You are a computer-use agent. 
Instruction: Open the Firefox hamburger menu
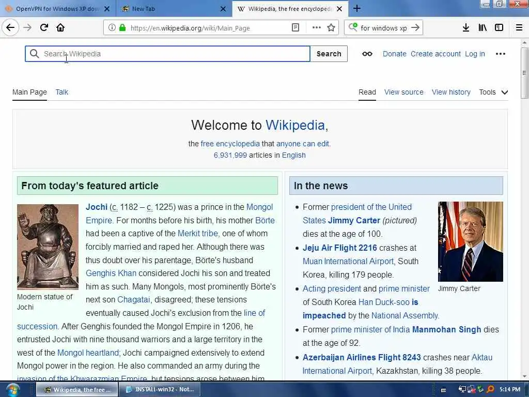[519, 28]
